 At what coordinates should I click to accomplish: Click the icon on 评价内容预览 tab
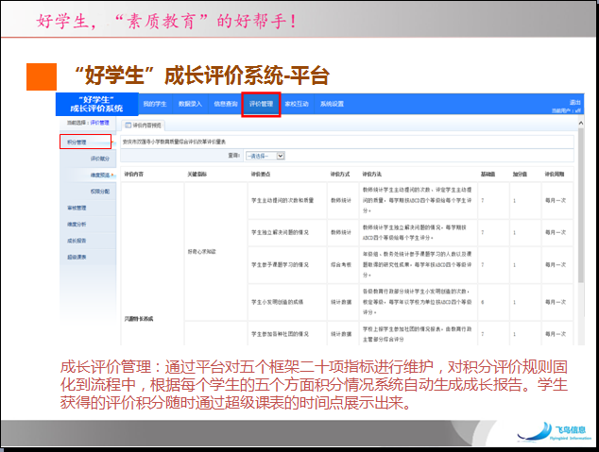click(x=128, y=125)
